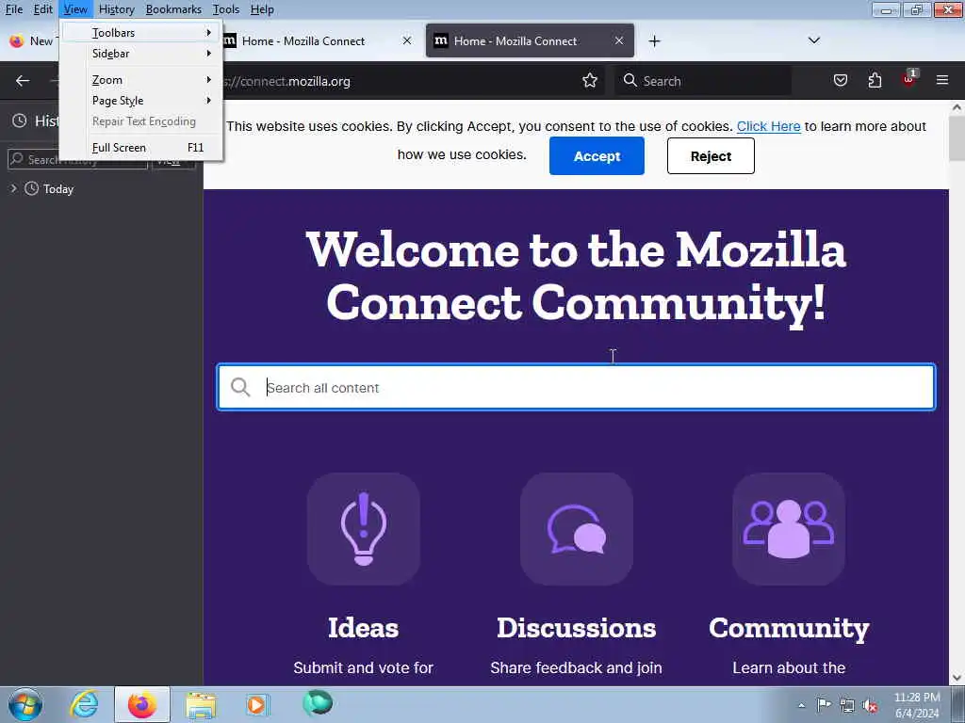The height and width of the screenshot is (723, 965).
Task: Click the History clock icon in sidebar header
Action: tap(20, 120)
